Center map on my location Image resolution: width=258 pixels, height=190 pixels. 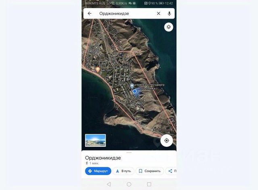166,141
